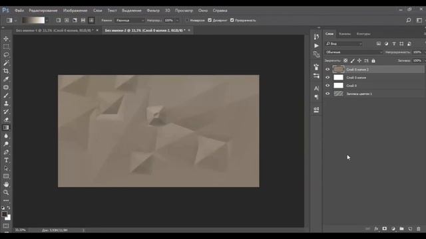The width and height of the screenshot is (426, 239).
Task: Switch to the Контуры tab
Action: (363, 34)
